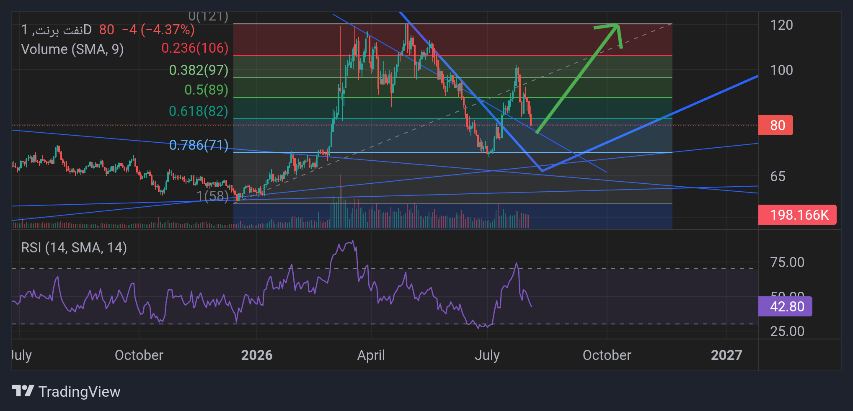Click the "July" label between April and October

tap(487, 355)
